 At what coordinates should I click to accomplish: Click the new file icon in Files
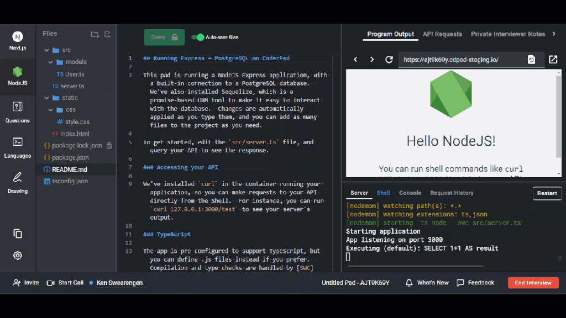(x=107, y=34)
